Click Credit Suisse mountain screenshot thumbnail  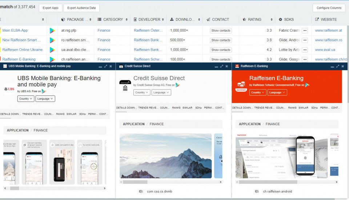(166, 156)
